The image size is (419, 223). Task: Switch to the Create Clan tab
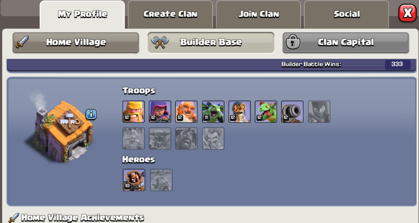coord(170,14)
